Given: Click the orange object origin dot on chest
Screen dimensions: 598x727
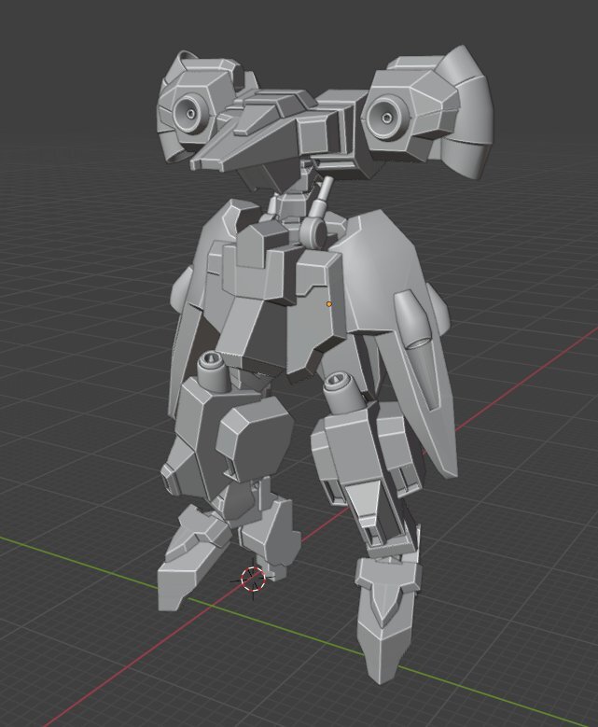Looking at the screenshot, I should tap(329, 304).
